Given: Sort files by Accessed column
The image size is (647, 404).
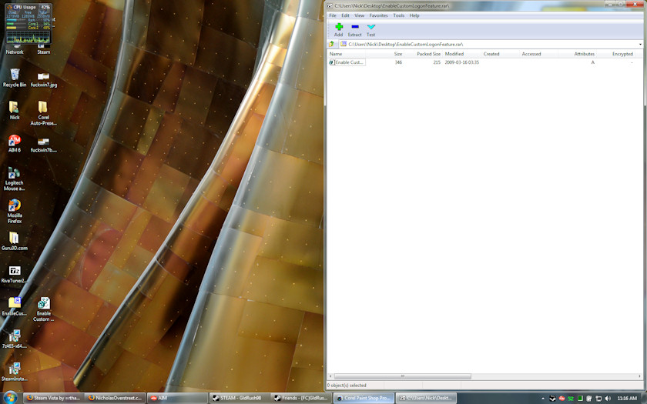Looking at the screenshot, I should (538, 54).
